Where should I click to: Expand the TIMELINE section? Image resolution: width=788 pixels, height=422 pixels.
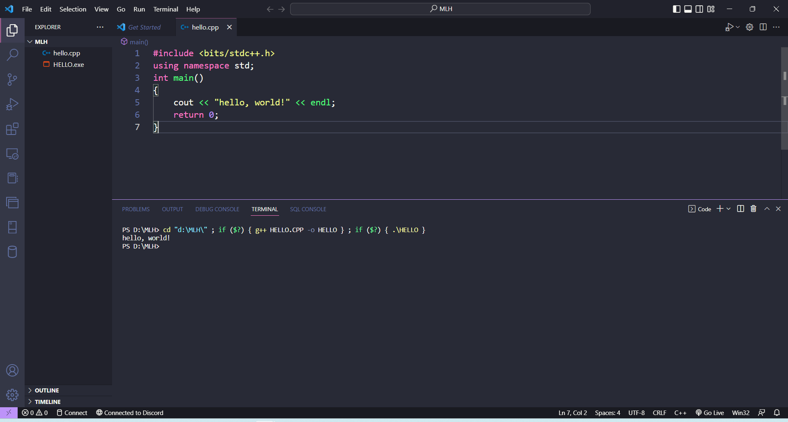pyautogui.click(x=68, y=402)
